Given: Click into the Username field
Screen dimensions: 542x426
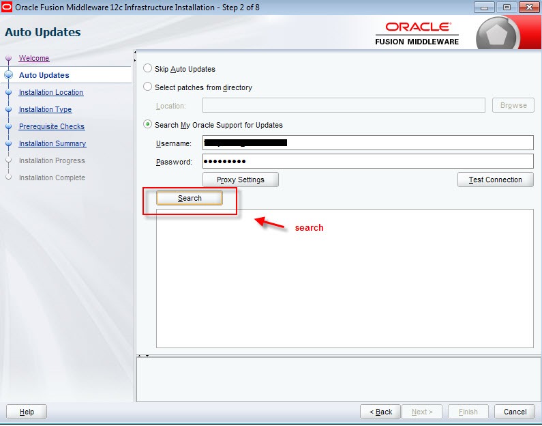Looking at the screenshot, I should click(x=367, y=143).
